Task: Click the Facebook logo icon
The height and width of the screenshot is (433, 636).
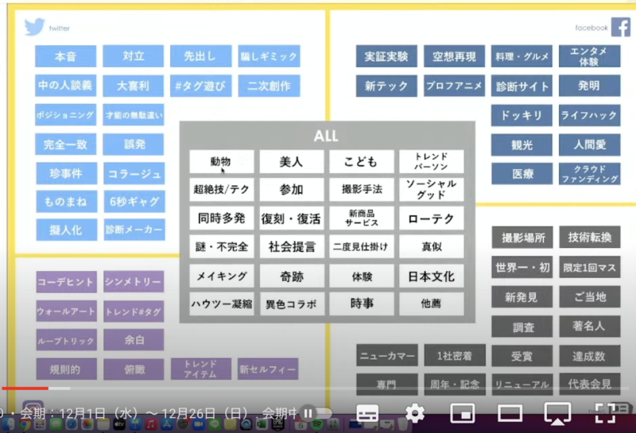Action: 620,27
